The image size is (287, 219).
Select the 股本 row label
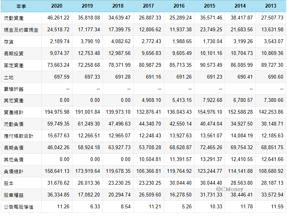9,184
